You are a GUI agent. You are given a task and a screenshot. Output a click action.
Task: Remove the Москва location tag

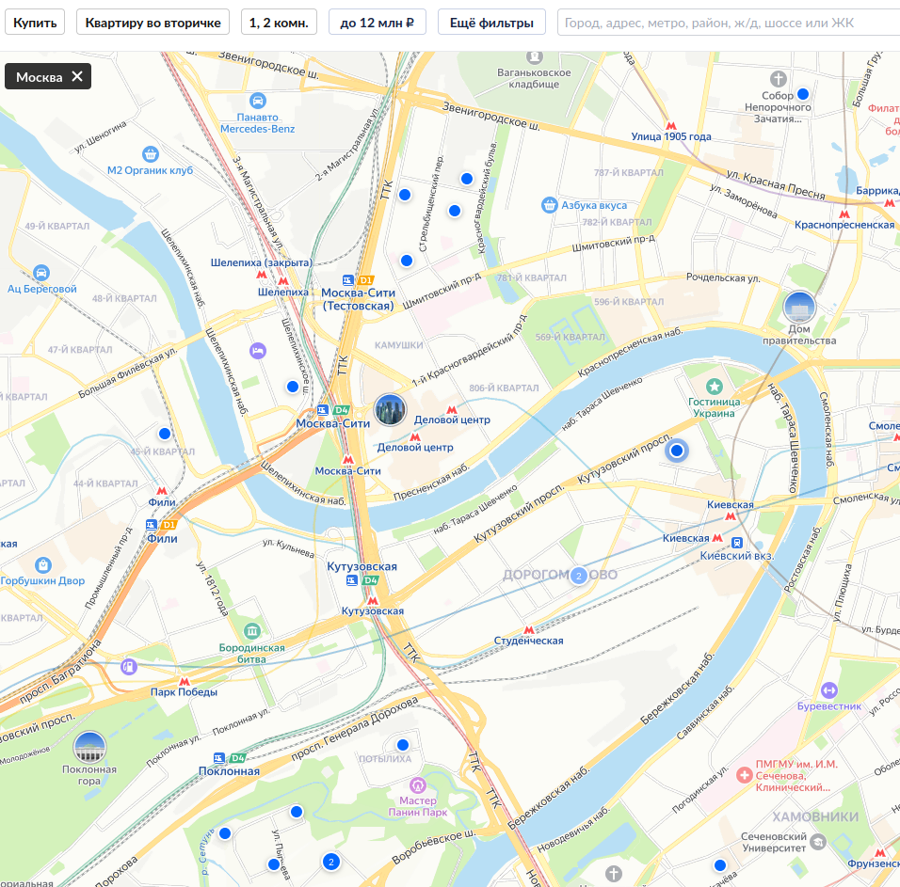pyautogui.click(x=77, y=76)
